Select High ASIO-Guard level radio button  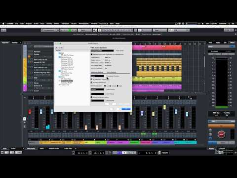[x=118, y=86]
